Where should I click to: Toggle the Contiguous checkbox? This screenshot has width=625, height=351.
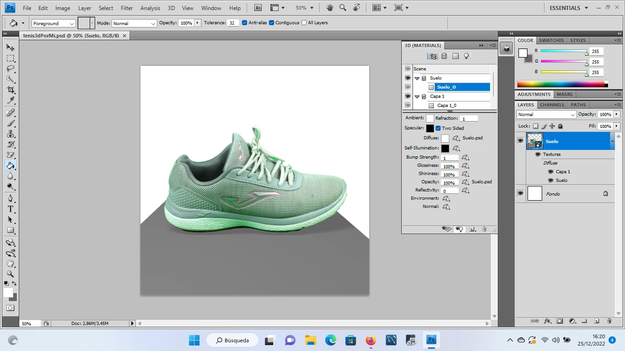(272, 23)
